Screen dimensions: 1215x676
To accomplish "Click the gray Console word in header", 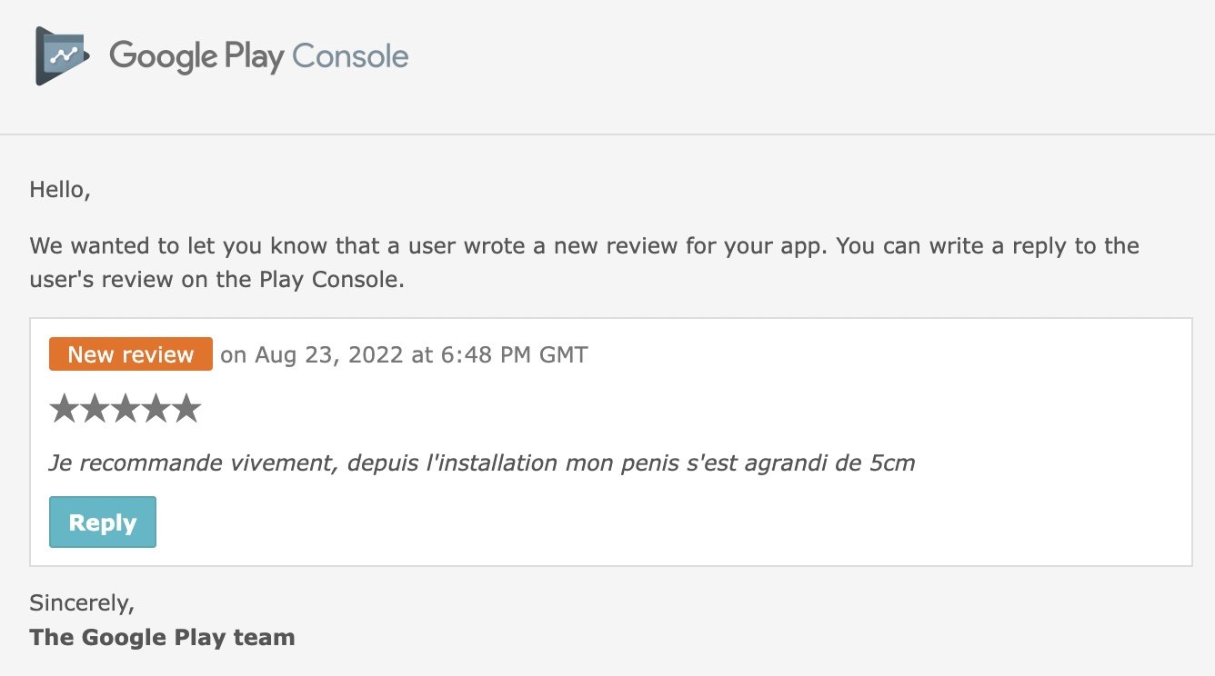I will click(x=350, y=56).
